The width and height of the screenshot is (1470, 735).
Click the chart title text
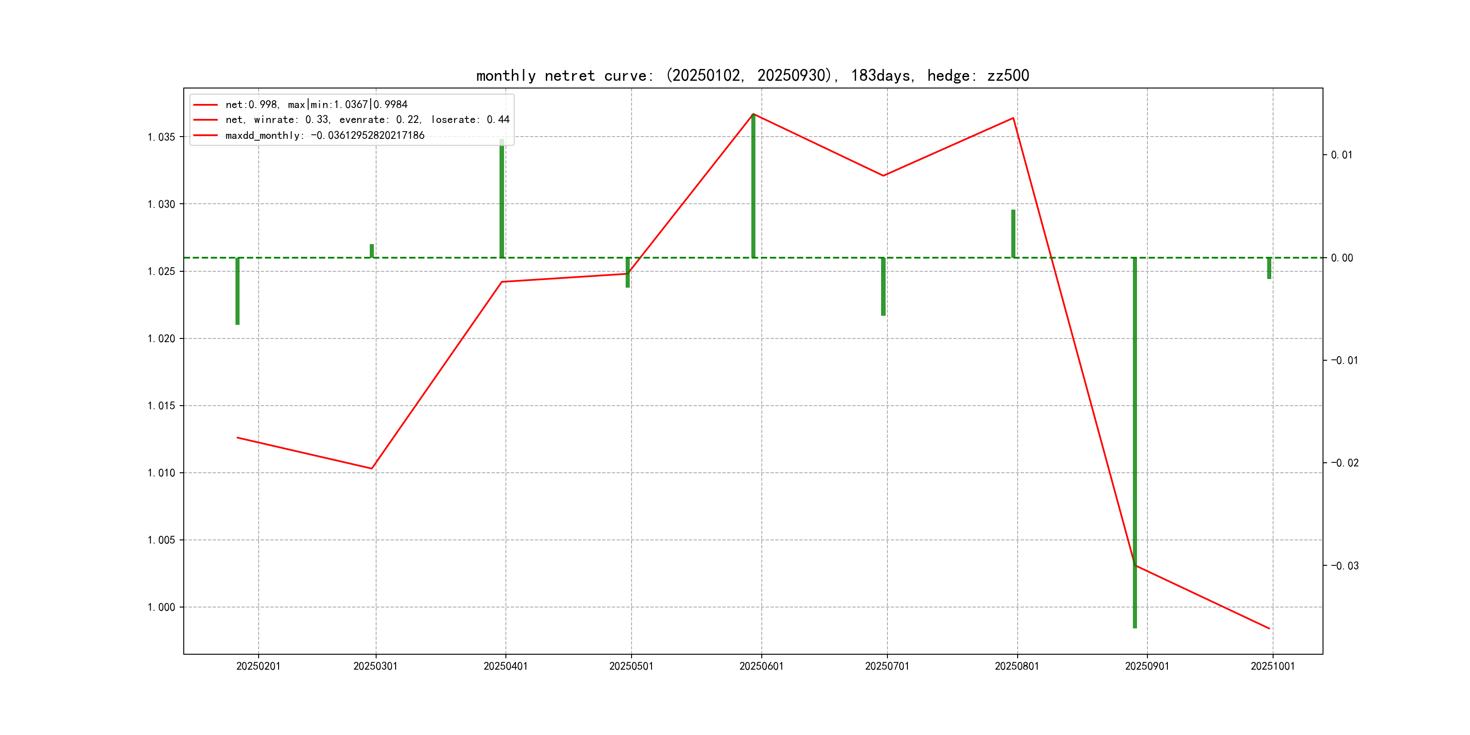point(752,75)
